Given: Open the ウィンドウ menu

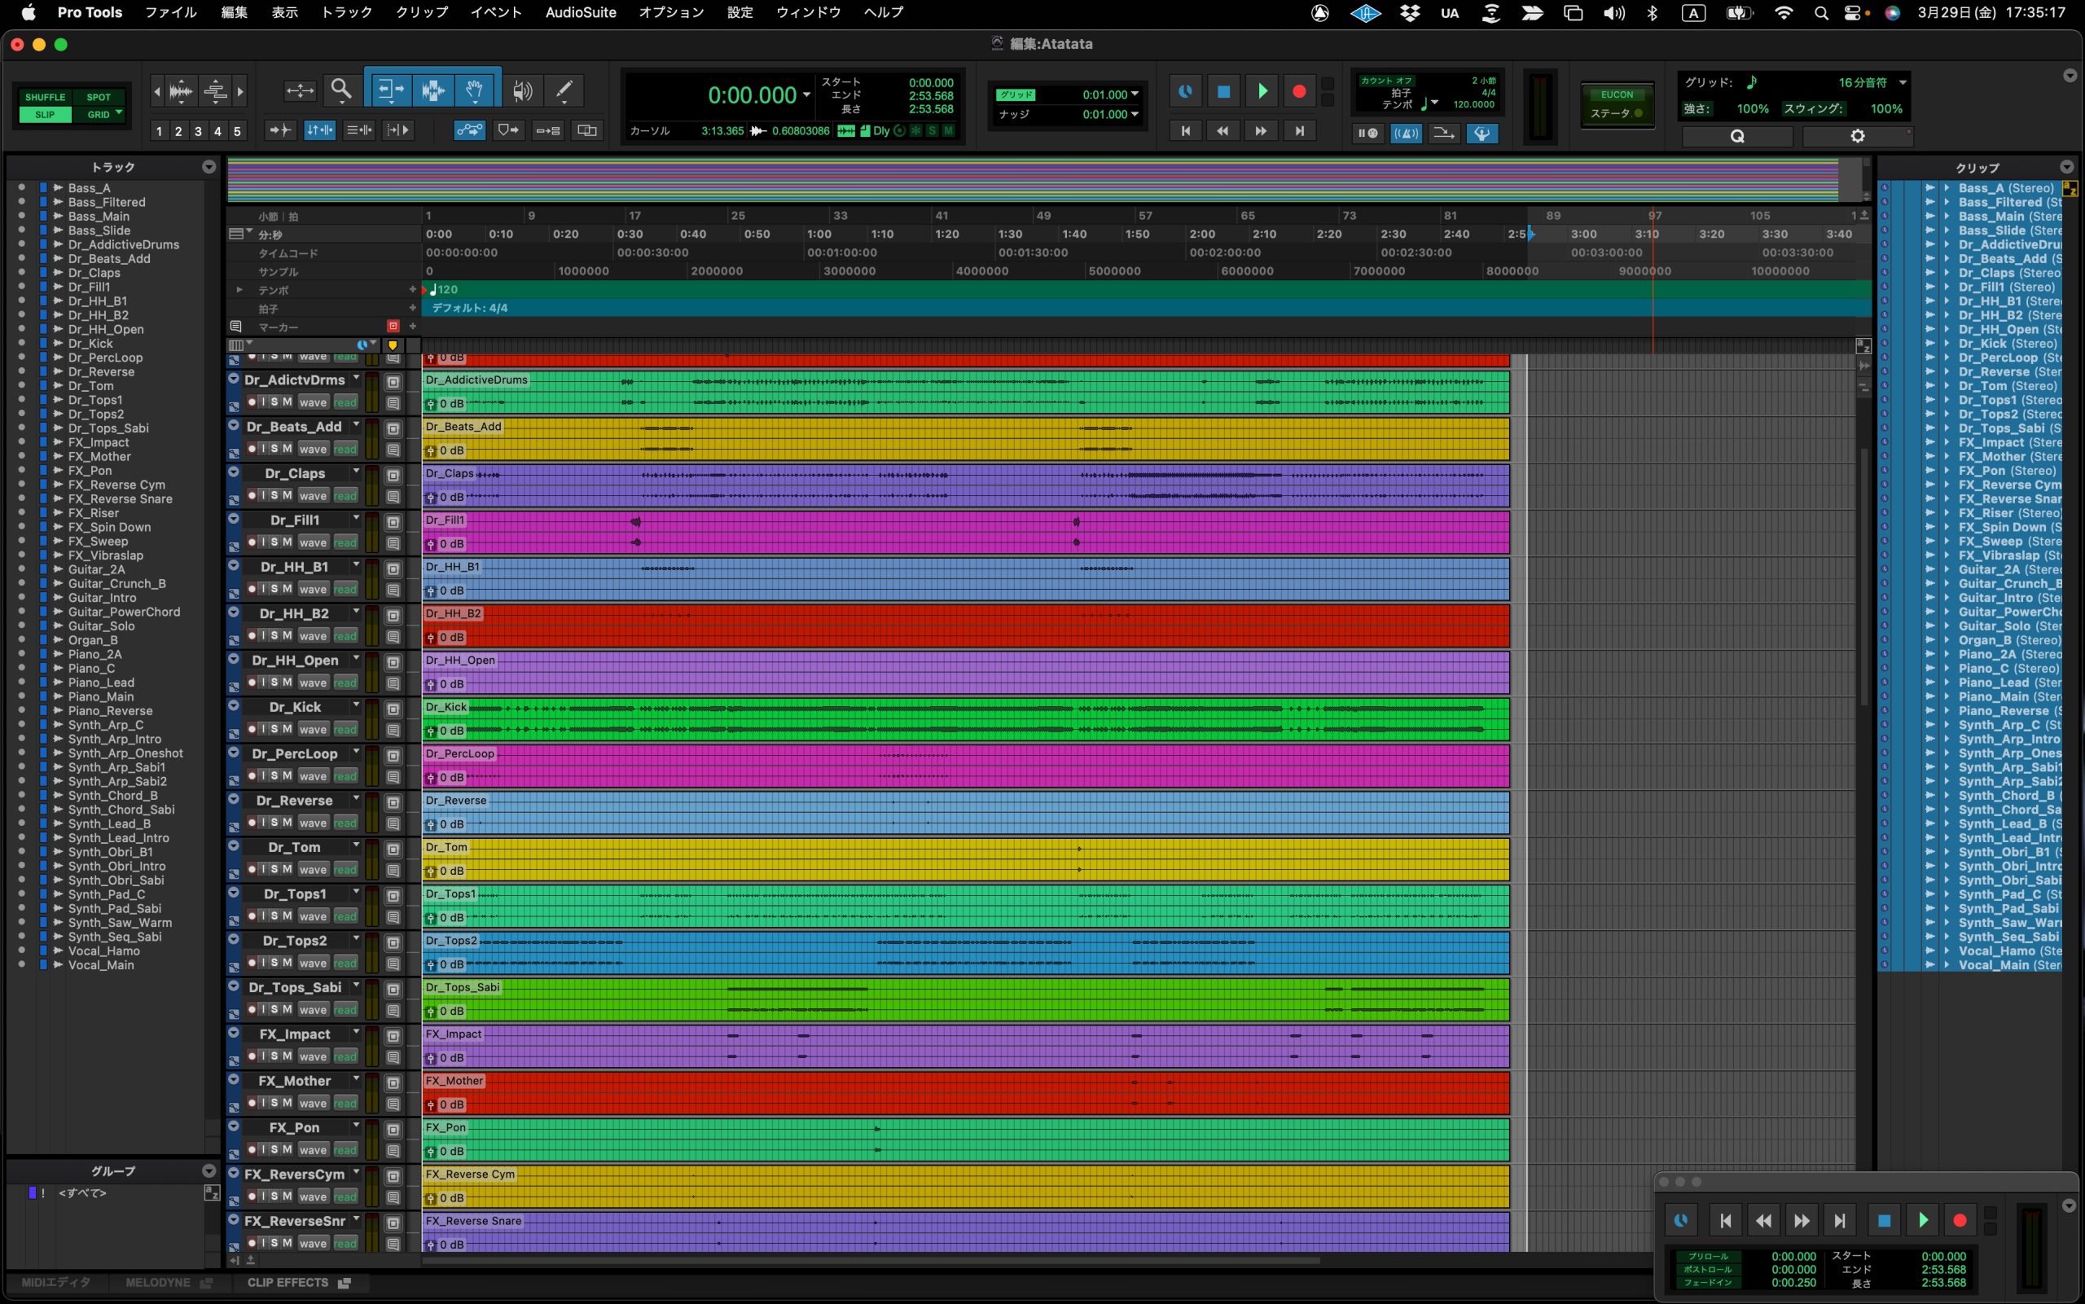Looking at the screenshot, I should click(x=808, y=12).
